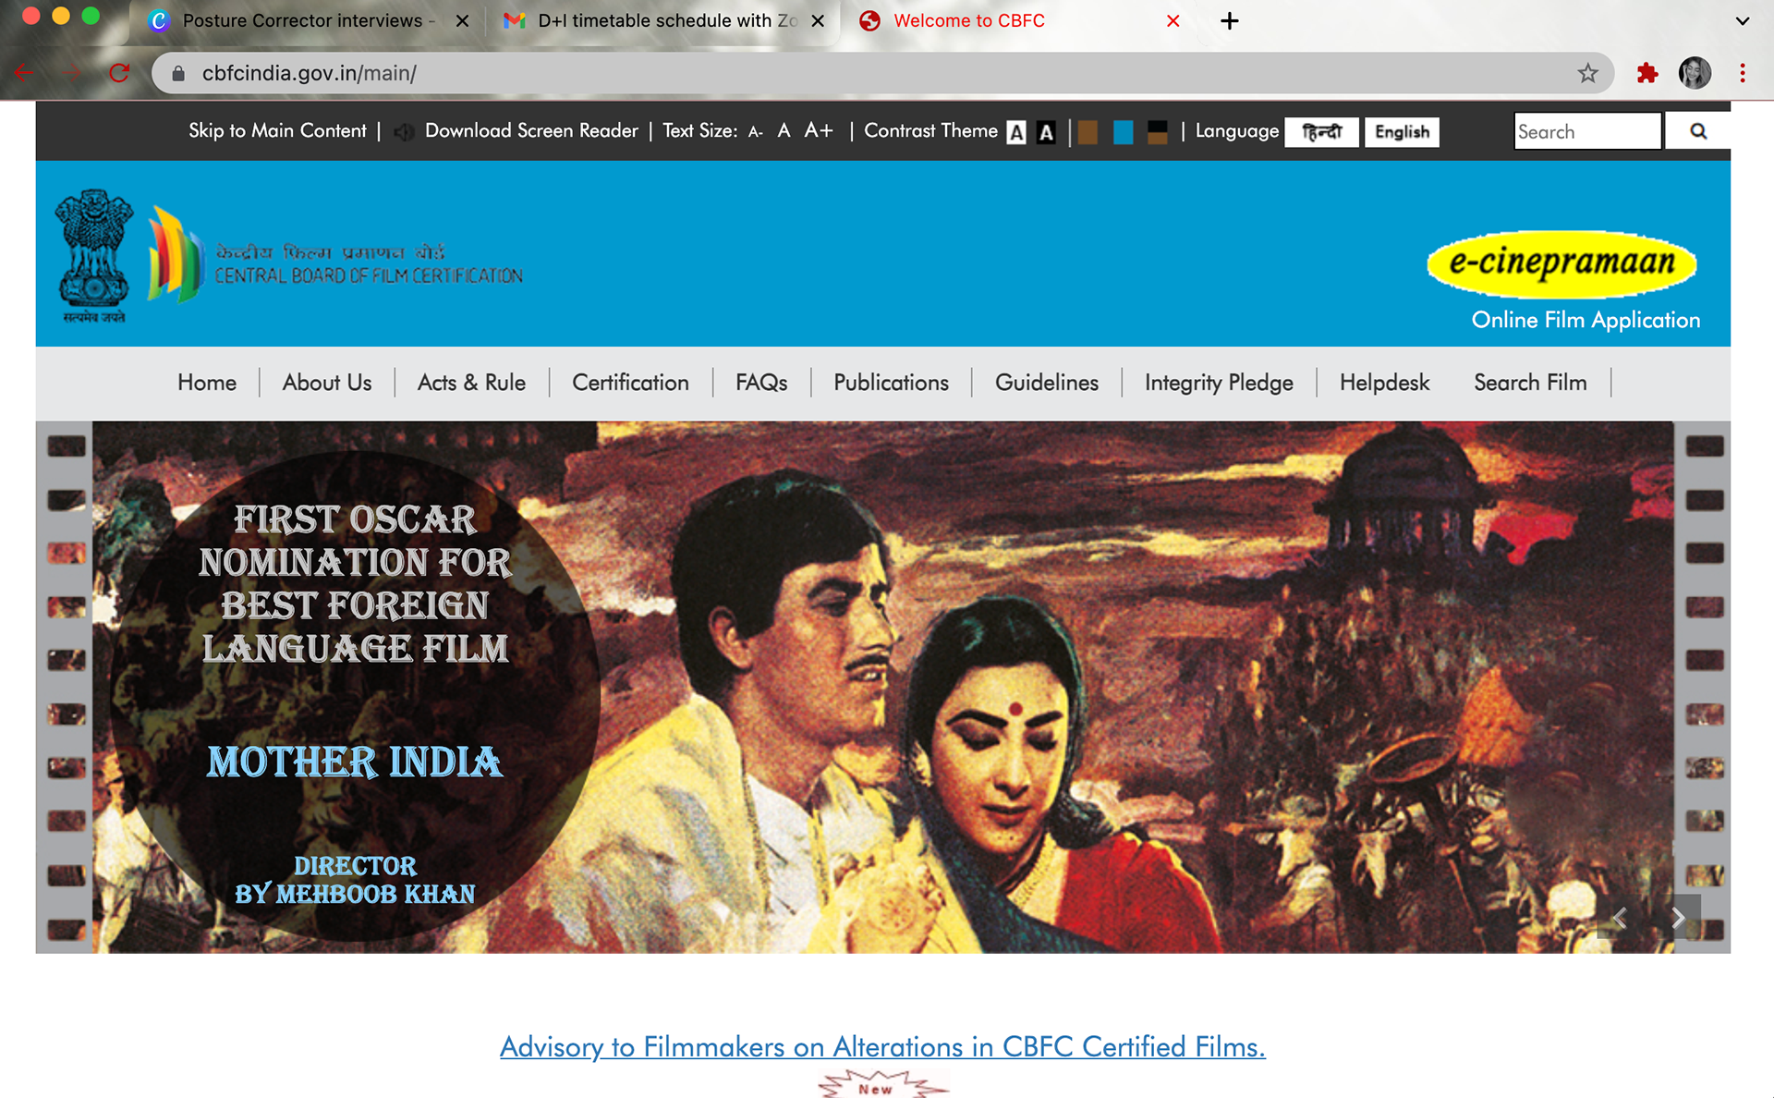
Task: Select the black-background A contrast theme
Action: pyautogui.click(x=1046, y=132)
